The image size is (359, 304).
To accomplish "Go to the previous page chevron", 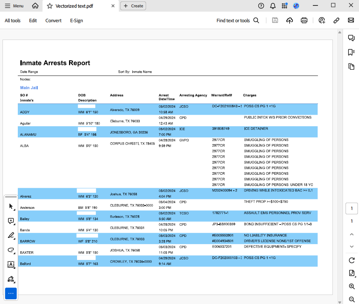I will [x=351, y=234].
